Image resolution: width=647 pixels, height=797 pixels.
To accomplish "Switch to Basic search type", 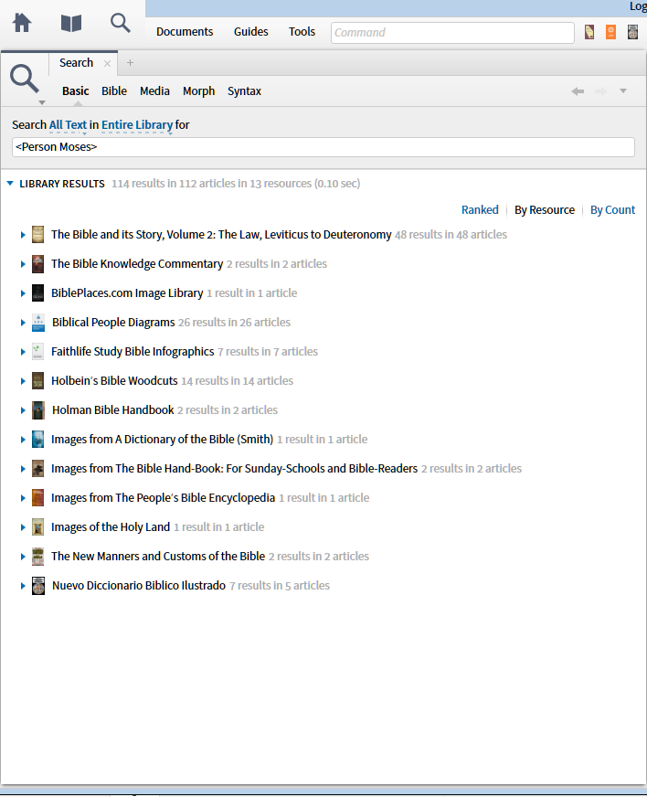I will coord(75,91).
